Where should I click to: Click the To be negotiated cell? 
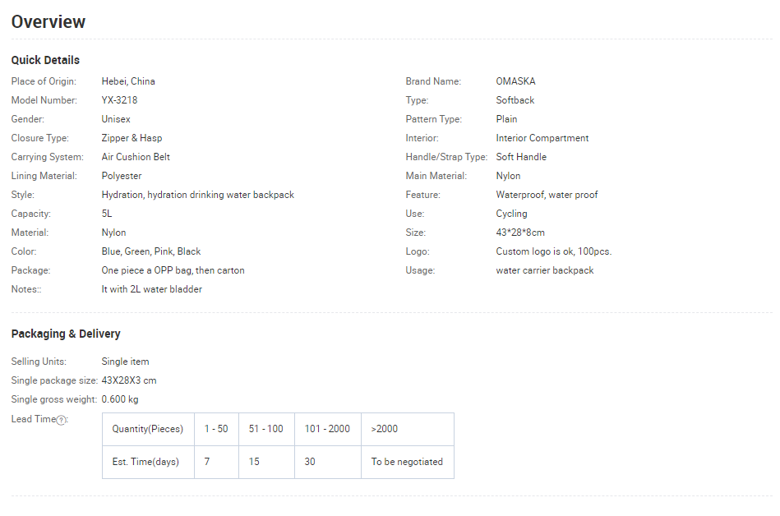408,462
